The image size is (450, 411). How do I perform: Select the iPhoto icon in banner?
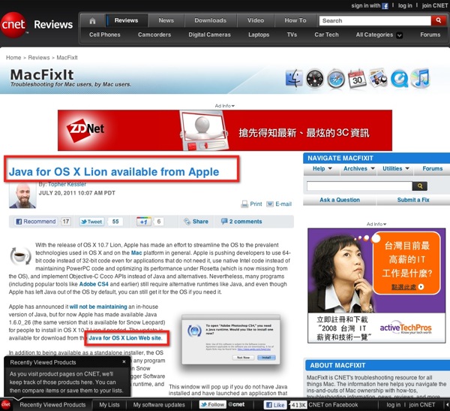tap(378, 78)
